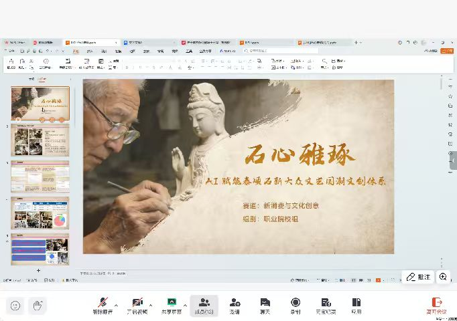Select the second slide thumbnail
The height and width of the screenshot is (321, 457).
40,140
